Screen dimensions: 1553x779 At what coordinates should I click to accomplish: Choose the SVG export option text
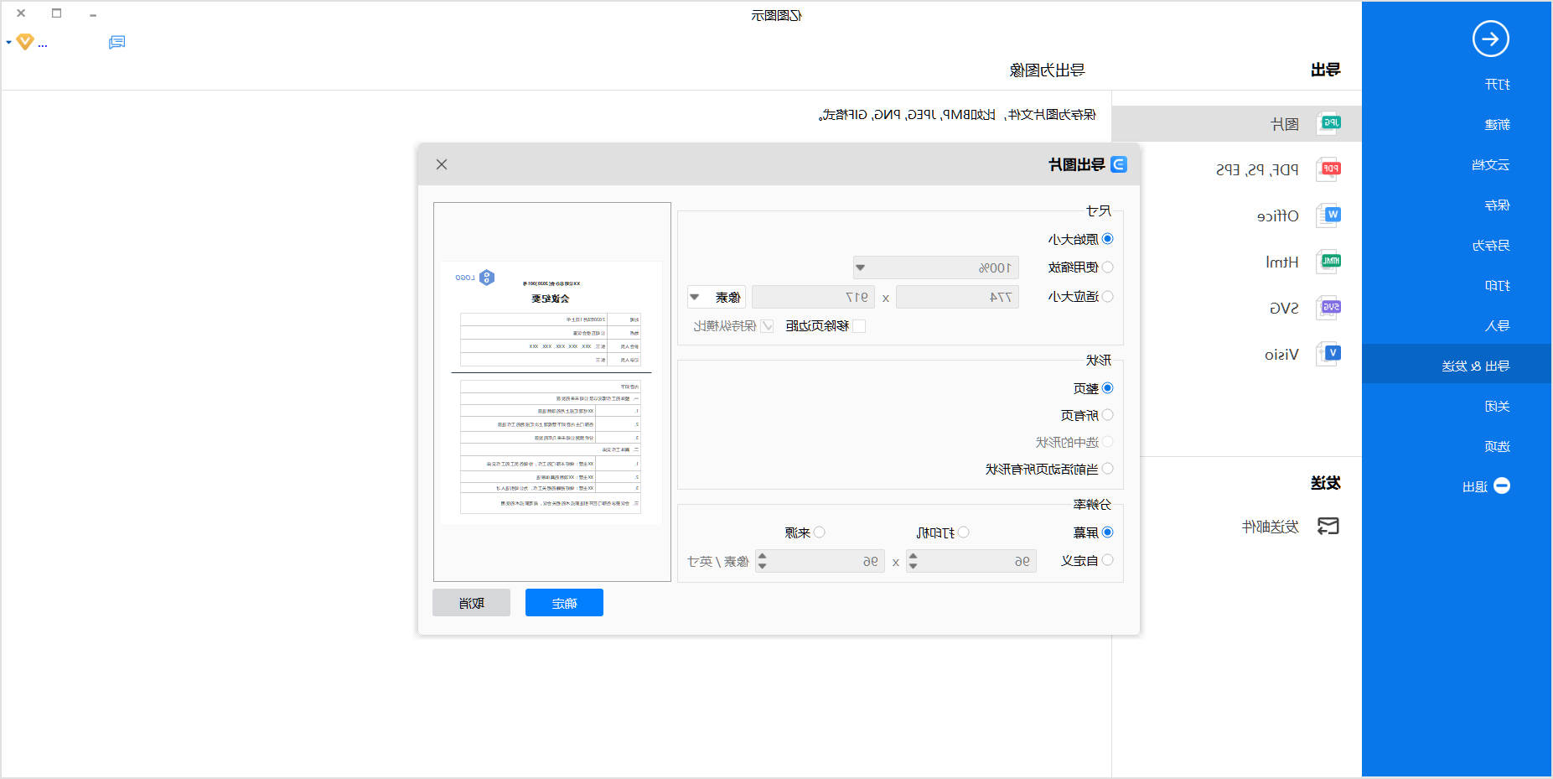click(x=1284, y=308)
